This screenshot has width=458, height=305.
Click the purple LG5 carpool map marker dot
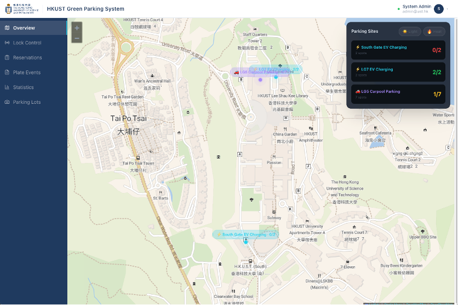(260, 80)
